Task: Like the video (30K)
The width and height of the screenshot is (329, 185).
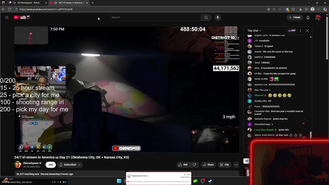Action: click(x=183, y=165)
